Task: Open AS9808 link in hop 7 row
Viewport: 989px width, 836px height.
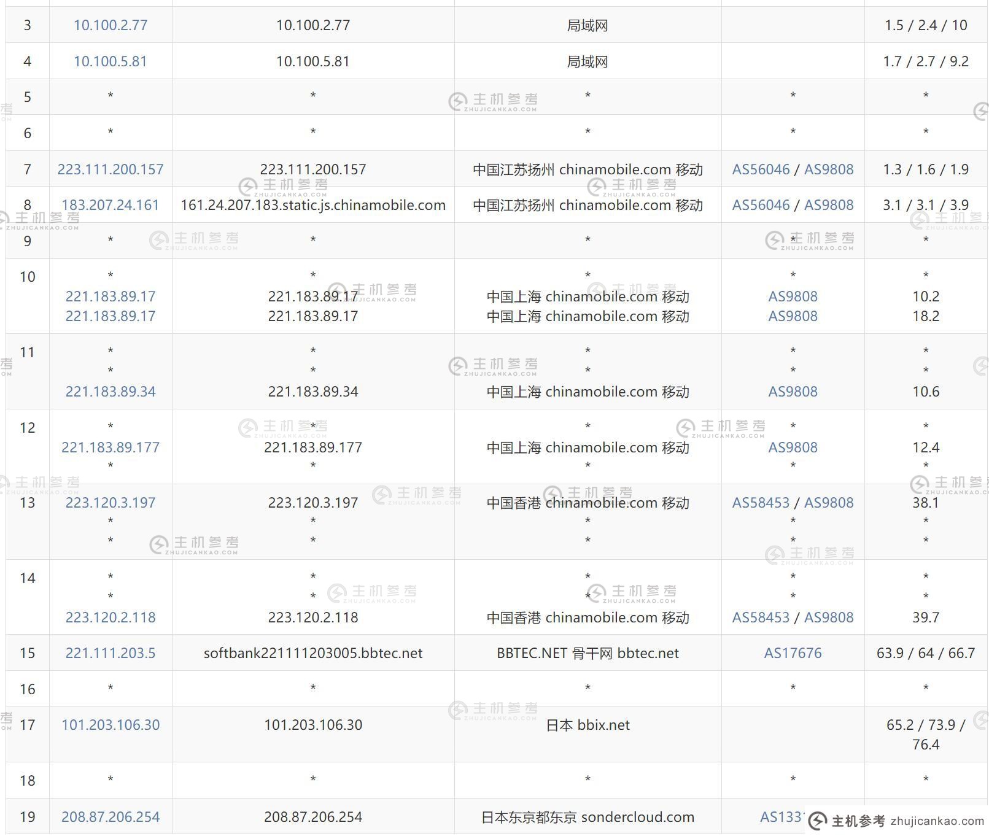Action: coord(829,169)
